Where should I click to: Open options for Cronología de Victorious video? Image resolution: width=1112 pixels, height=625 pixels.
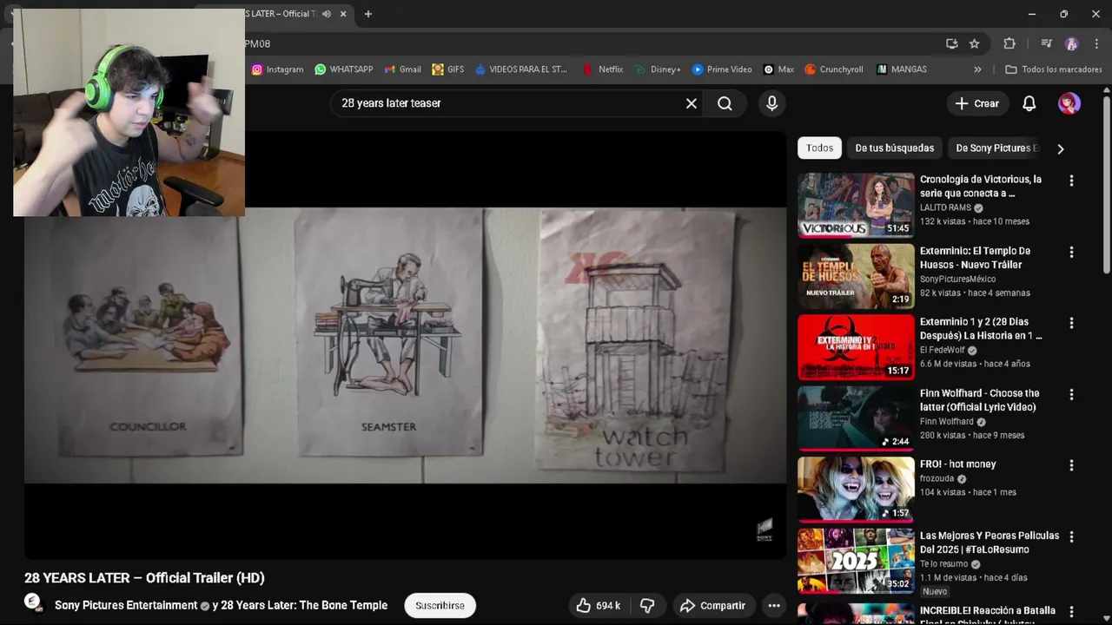tap(1071, 181)
